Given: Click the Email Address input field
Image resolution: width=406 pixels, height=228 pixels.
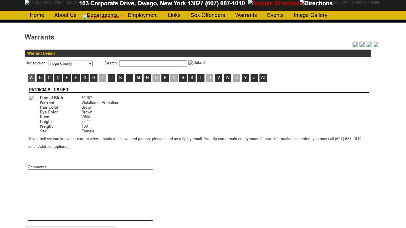Looking at the screenshot, I should click(x=90, y=154).
